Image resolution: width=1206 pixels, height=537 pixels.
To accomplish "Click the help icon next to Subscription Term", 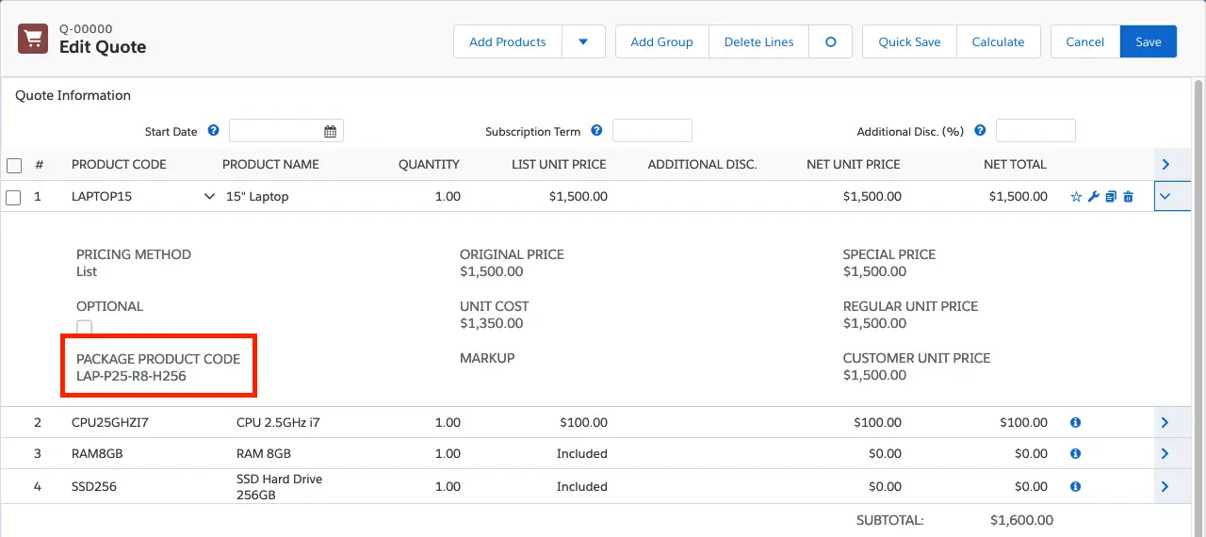I will coord(597,131).
